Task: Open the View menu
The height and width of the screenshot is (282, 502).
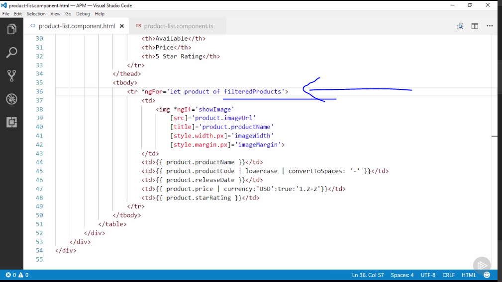Action: click(55, 14)
